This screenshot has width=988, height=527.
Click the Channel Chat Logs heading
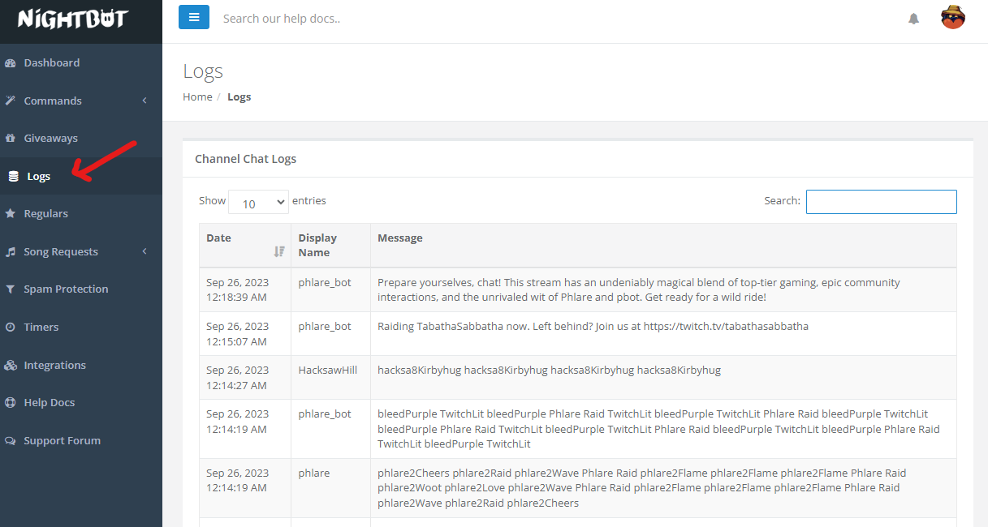[x=245, y=159]
